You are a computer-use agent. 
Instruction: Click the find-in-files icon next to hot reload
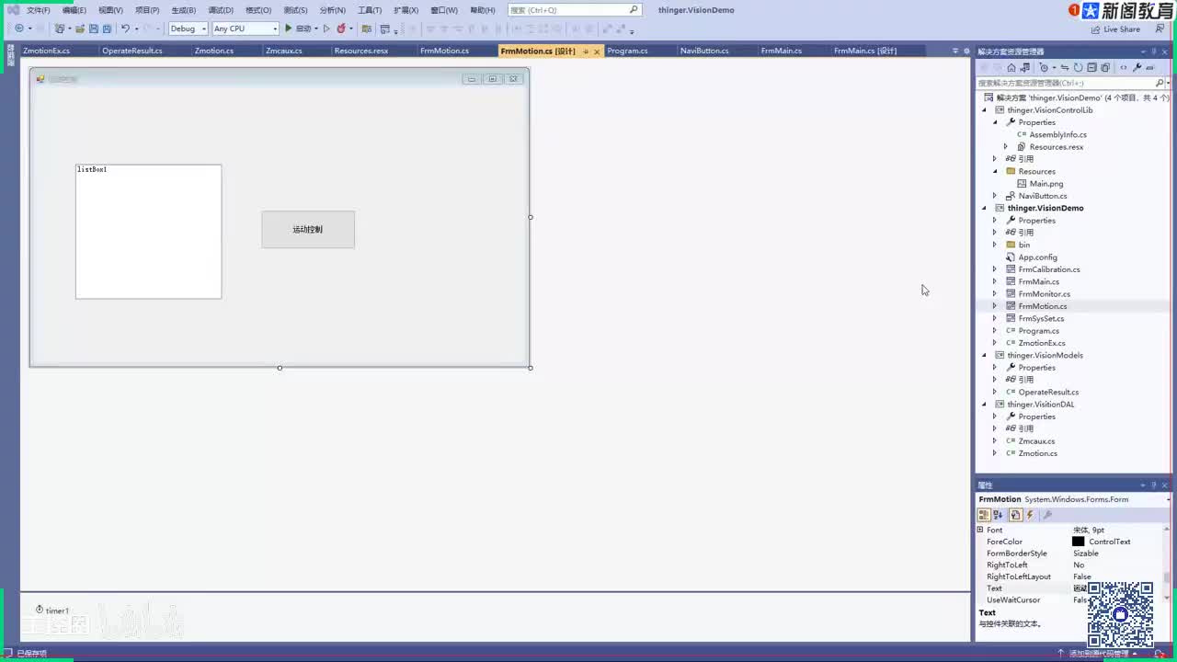[366, 29]
